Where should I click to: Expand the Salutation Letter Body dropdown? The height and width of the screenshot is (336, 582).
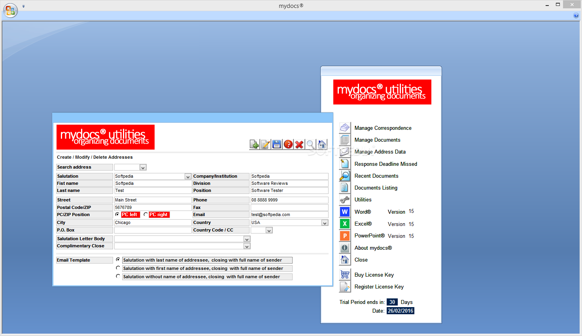pos(247,239)
